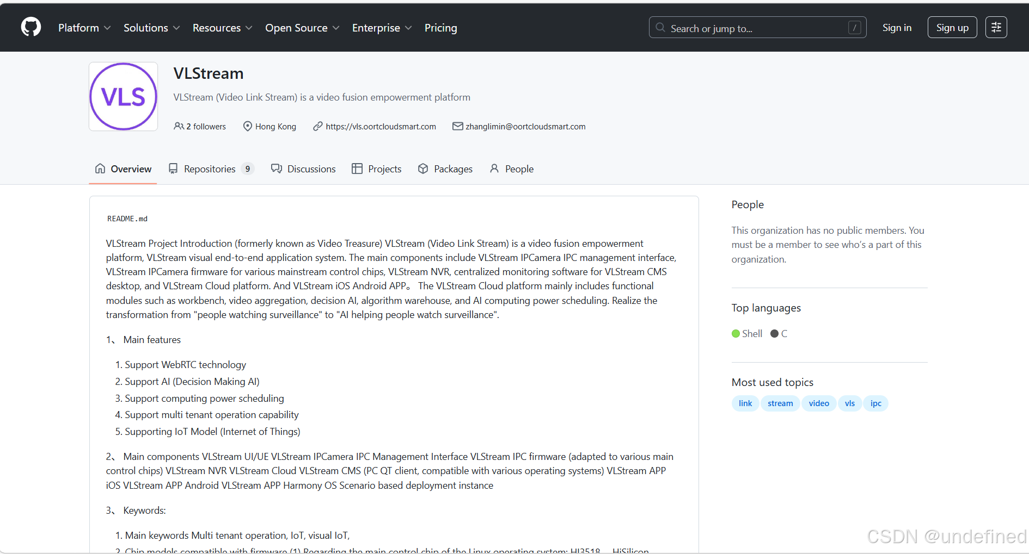Click the slash shortcut key hint
Image resolution: width=1029 pixels, height=554 pixels.
pos(855,27)
